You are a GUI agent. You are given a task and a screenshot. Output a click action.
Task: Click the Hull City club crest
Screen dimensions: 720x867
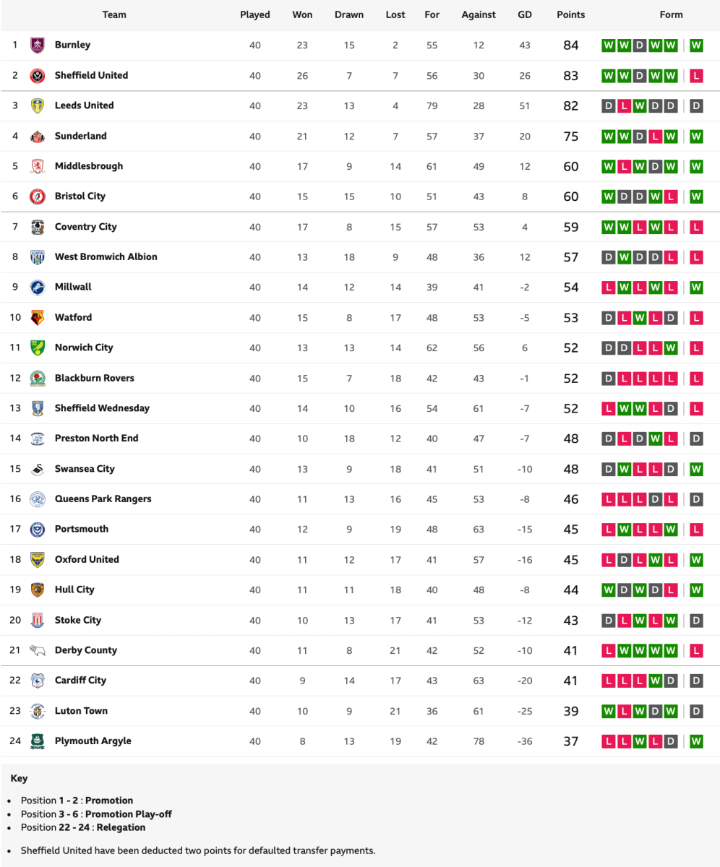pyautogui.click(x=37, y=590)
